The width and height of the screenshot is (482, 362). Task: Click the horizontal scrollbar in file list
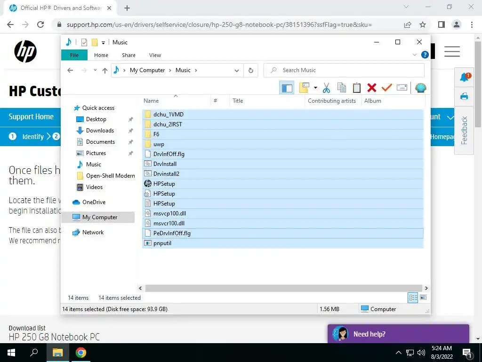point(283,288)
